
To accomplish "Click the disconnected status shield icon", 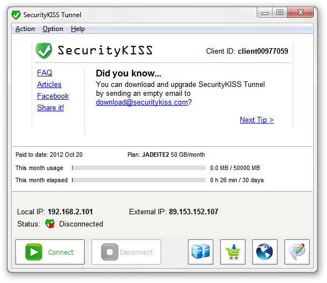I will (x=50, y=224).
